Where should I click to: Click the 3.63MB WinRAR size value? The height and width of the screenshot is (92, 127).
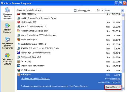point(117,70)
